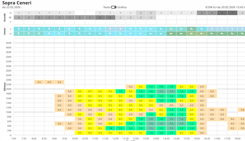
Task: Select the dark green F wind arrow at 15:30
Action: [x=192, y=29]
